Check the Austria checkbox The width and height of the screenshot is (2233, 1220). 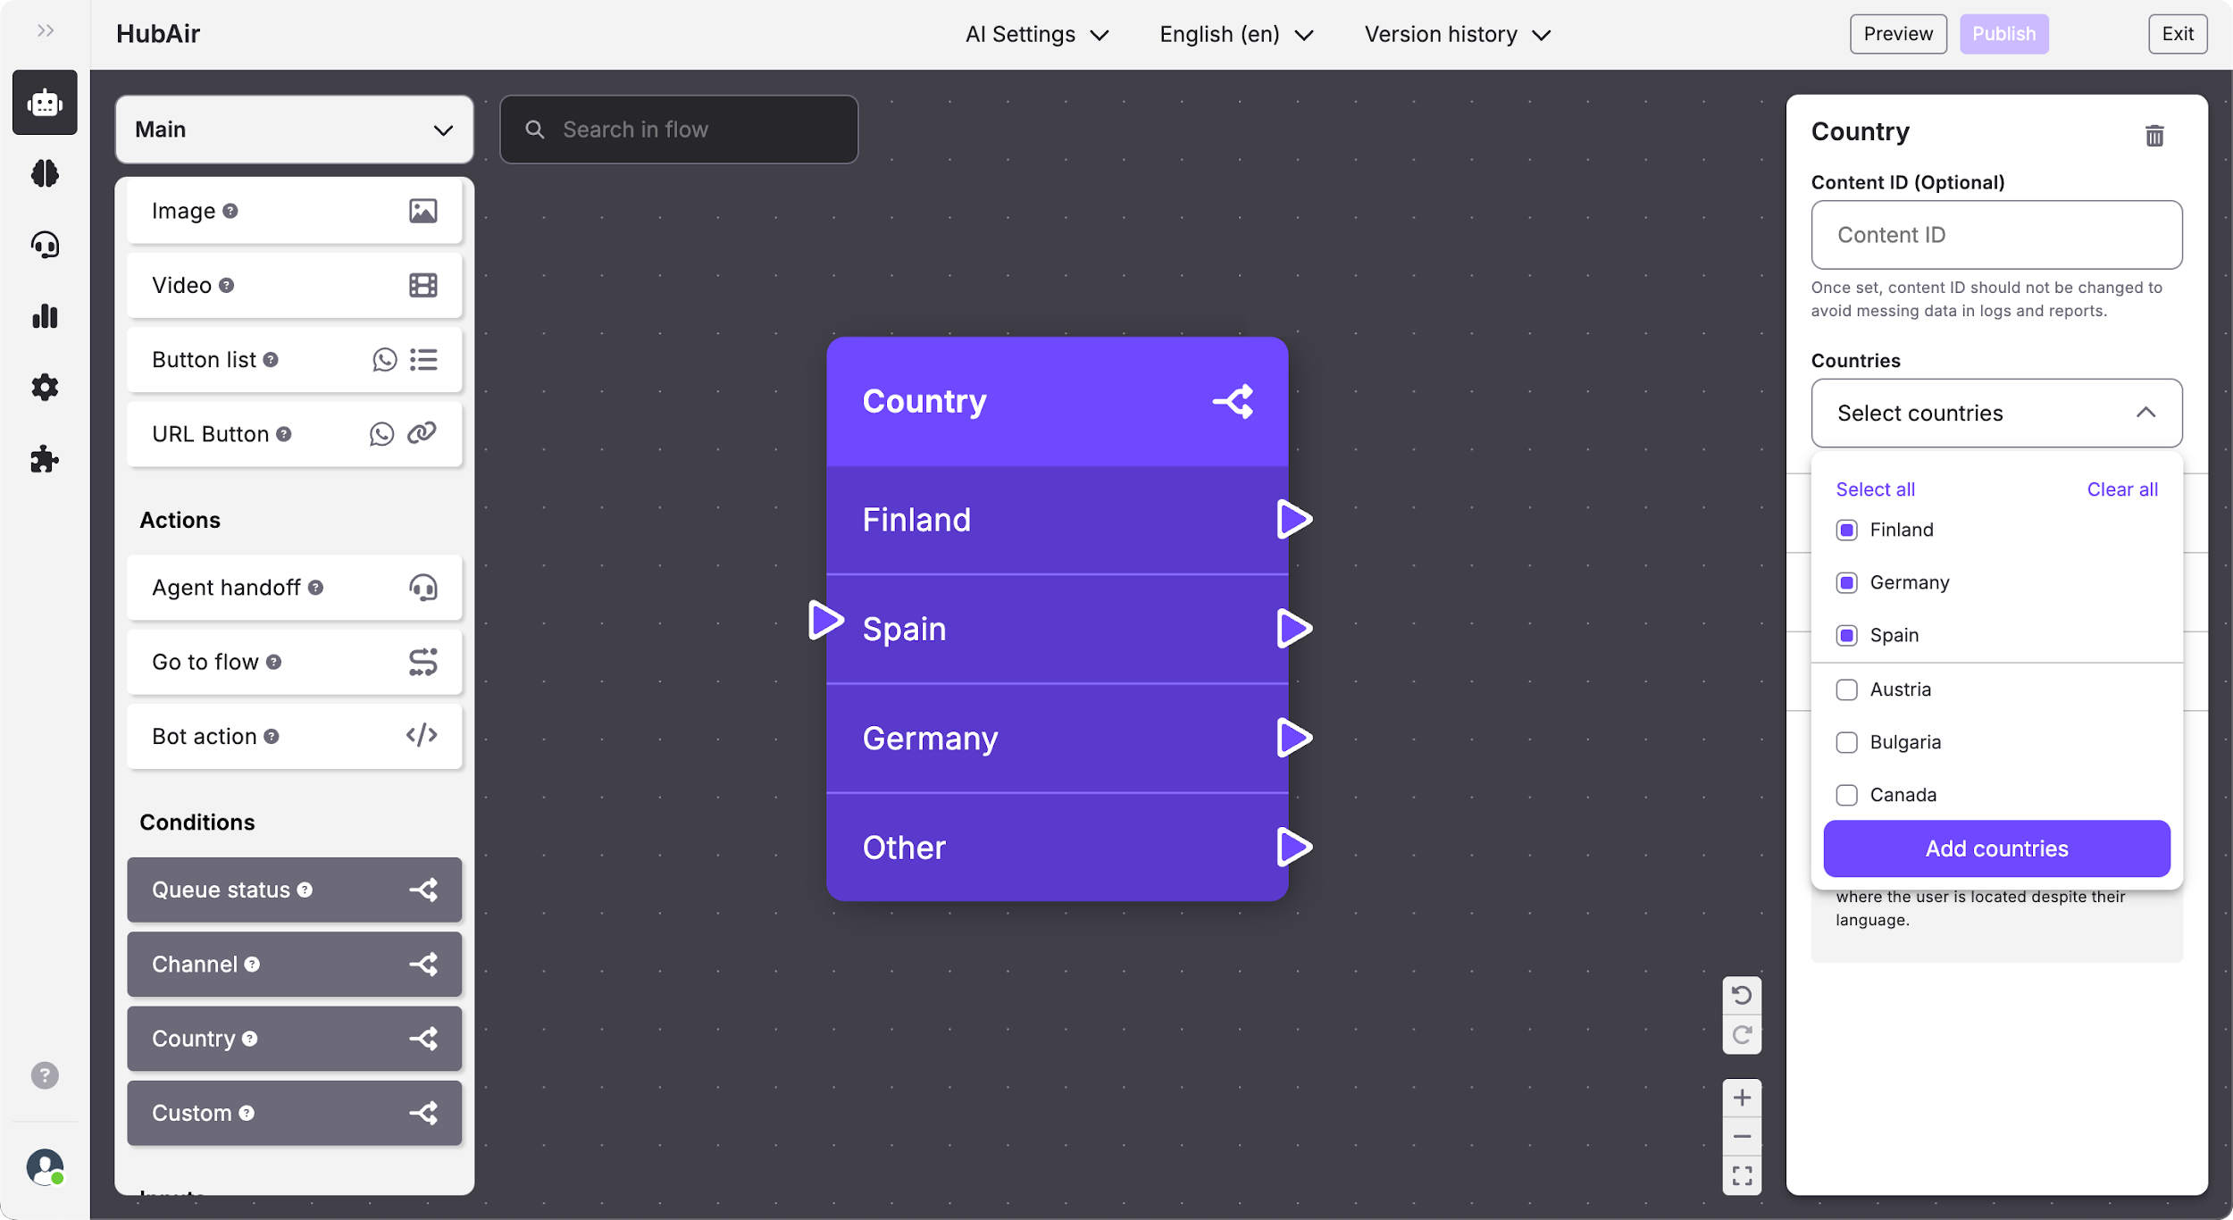[x=1846, y=689]
